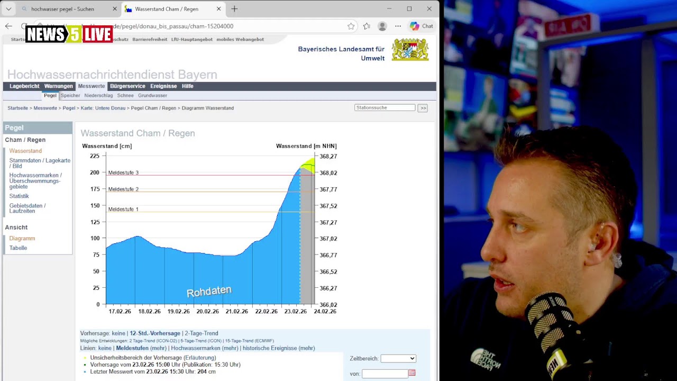The image size is (677, 381).
Task: Open the Warnungen menu
Action: click(58, 86)
